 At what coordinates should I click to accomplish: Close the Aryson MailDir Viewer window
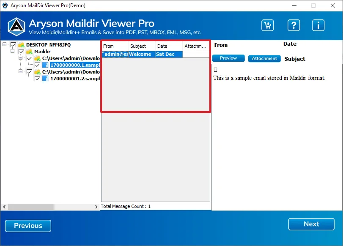pos(333,5)
